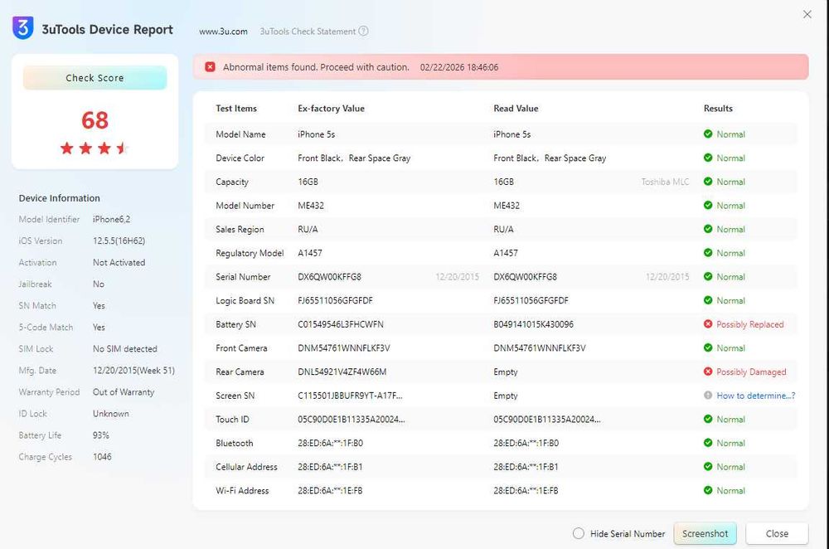Screen dimensions: 829x549
Task: Click the Close button at bottom
Action: (777, 534)
